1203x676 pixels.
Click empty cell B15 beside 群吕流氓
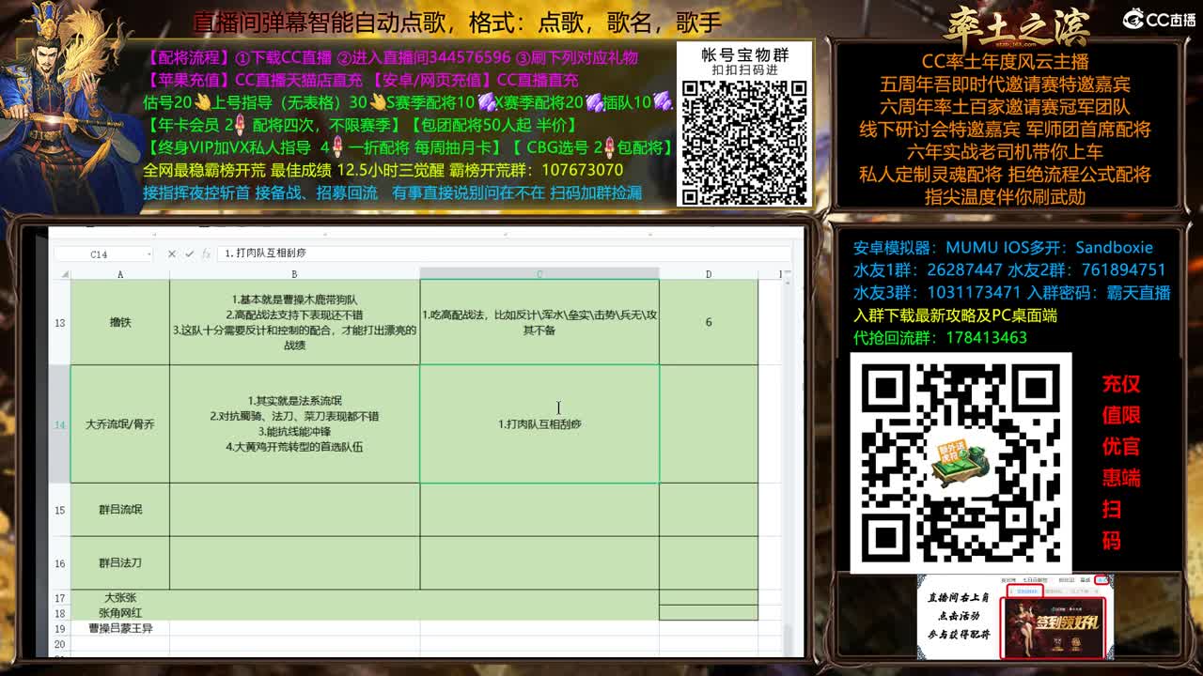click(x=294, y=510)
